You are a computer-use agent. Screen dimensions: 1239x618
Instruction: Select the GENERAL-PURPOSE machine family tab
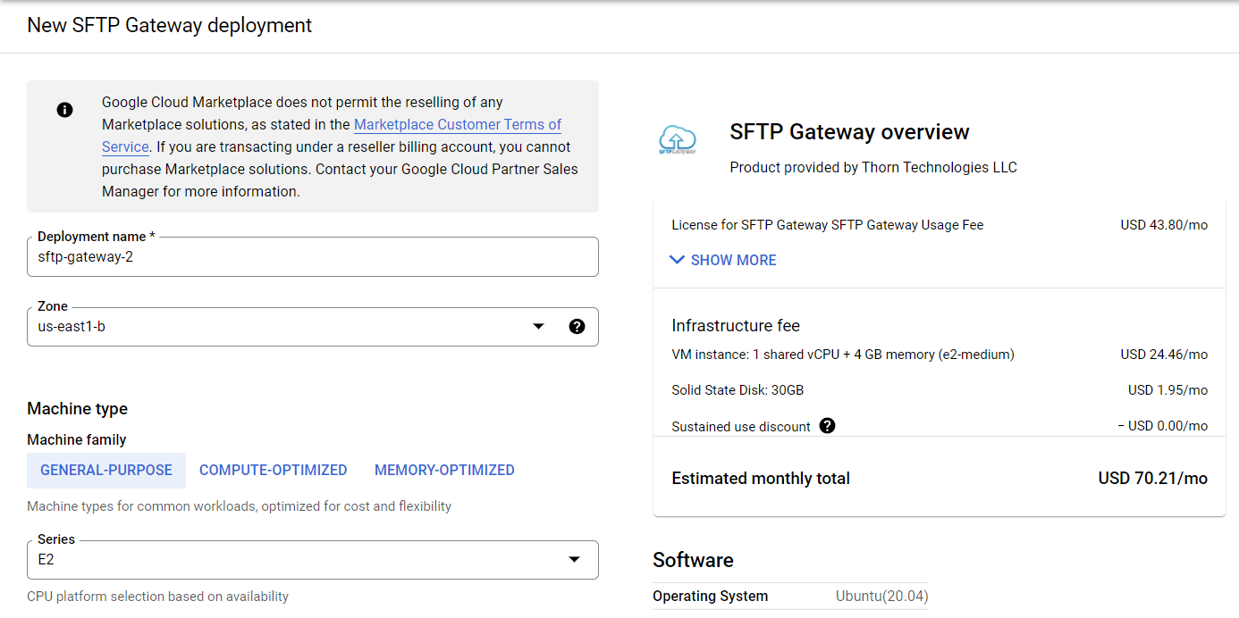tap(106, 471)
